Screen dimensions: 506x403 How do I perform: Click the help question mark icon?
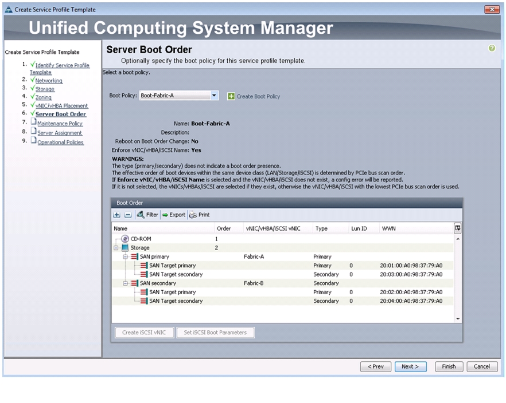[492, 48]
